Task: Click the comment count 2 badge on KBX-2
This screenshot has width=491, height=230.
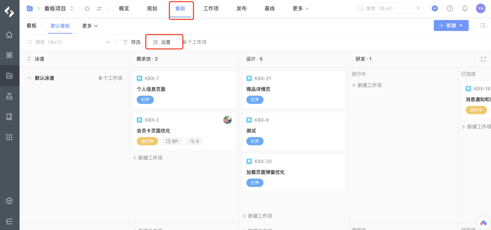Action: [194, 141]
